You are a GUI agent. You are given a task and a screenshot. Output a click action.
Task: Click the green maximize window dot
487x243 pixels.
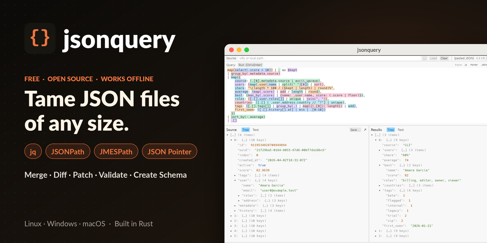(247, 50)
